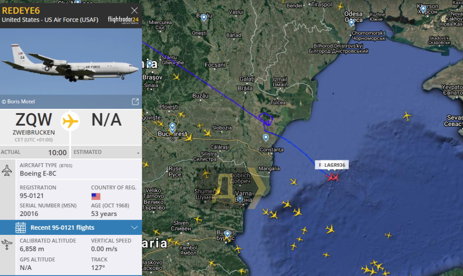The height and width of the screenshot is (276, 463).
Task: Click the Boeing E-8C aircraft photo
Action: (x=71, y=61)
